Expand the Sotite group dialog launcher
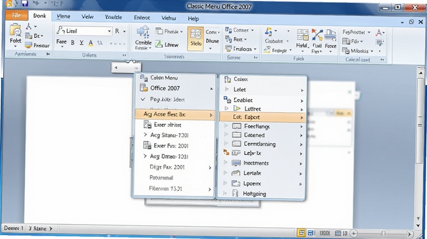The width and height of the screenshot is (427, 239). pyautogui.click(x=256, y=57)
